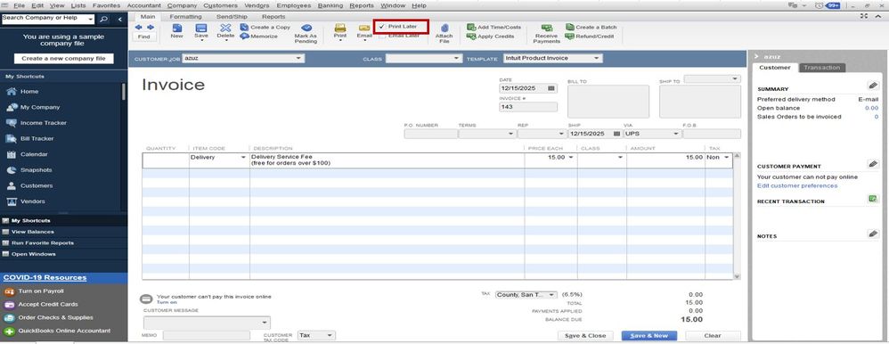The height and width of the screenshot is (344, 889).
Task: Open the Template dropdown
Action: [597, 58]
